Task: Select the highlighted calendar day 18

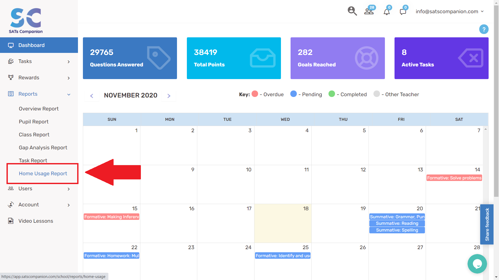Action: (x=283, y=223)
